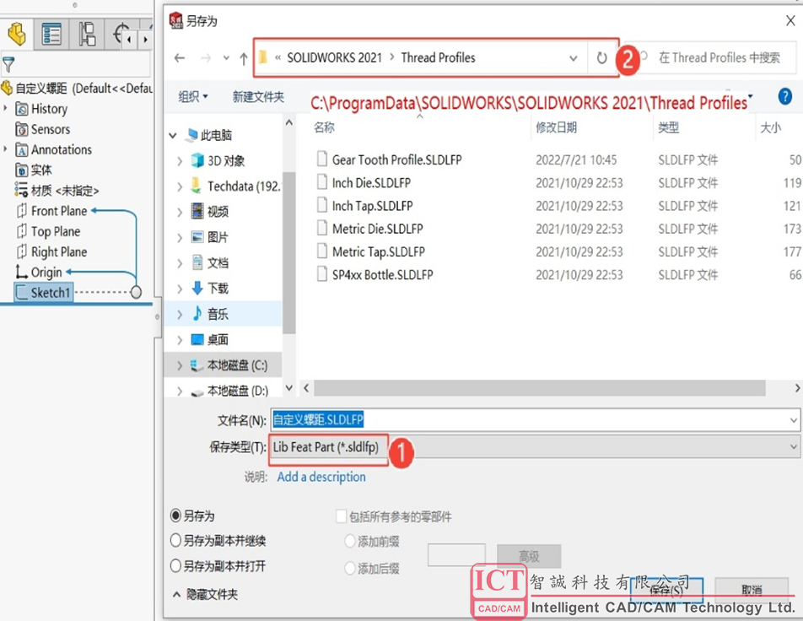The image size is (803, 621).
Task: Close the 另存为 dialog
Action: pyautogui.click(x=790, y=20)
